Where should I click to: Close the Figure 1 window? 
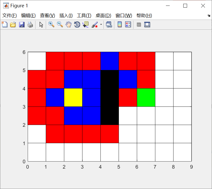point(203,6)
